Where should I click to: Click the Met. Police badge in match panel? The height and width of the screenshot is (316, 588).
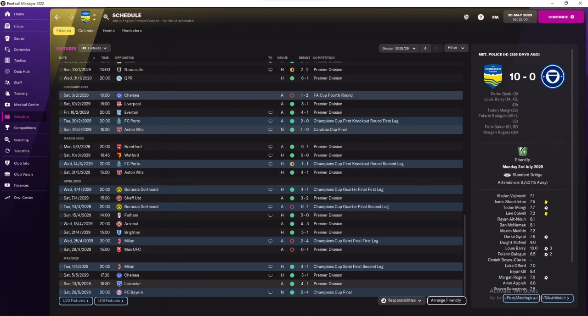tap(553, 77)
